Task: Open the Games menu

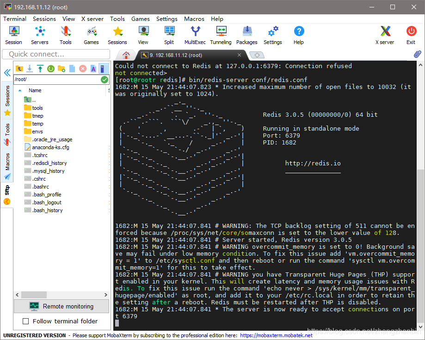Action: pyautogui.click(x=141, y=19)
